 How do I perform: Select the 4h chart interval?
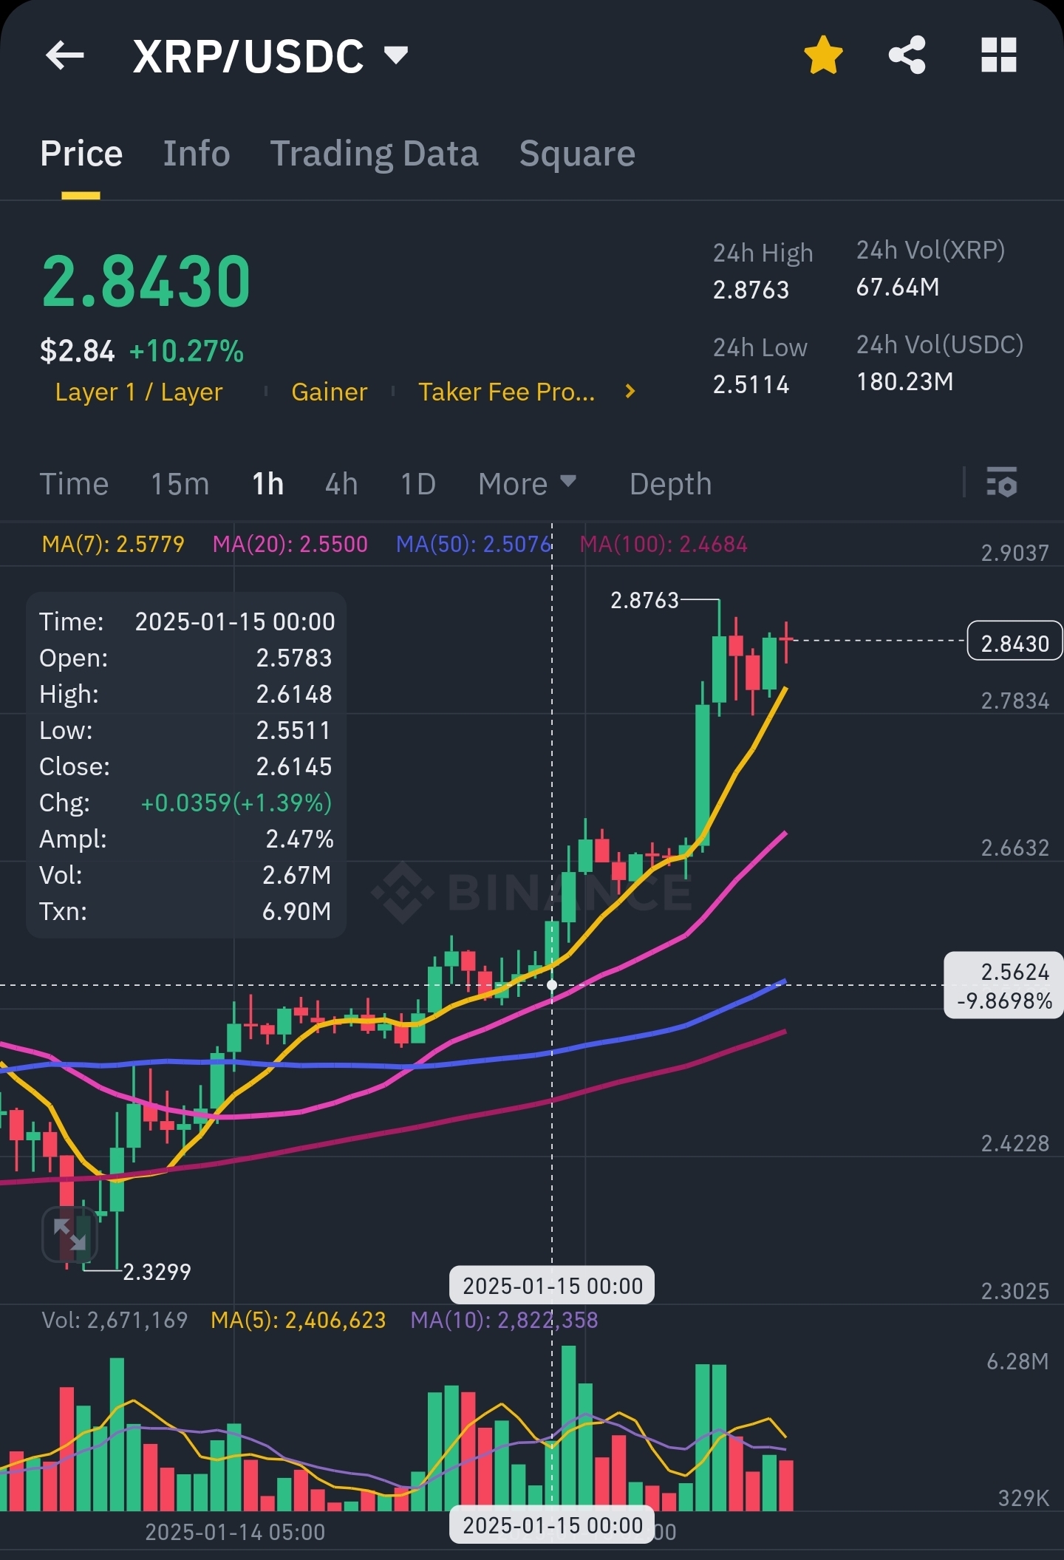click(x=341, y=484)
